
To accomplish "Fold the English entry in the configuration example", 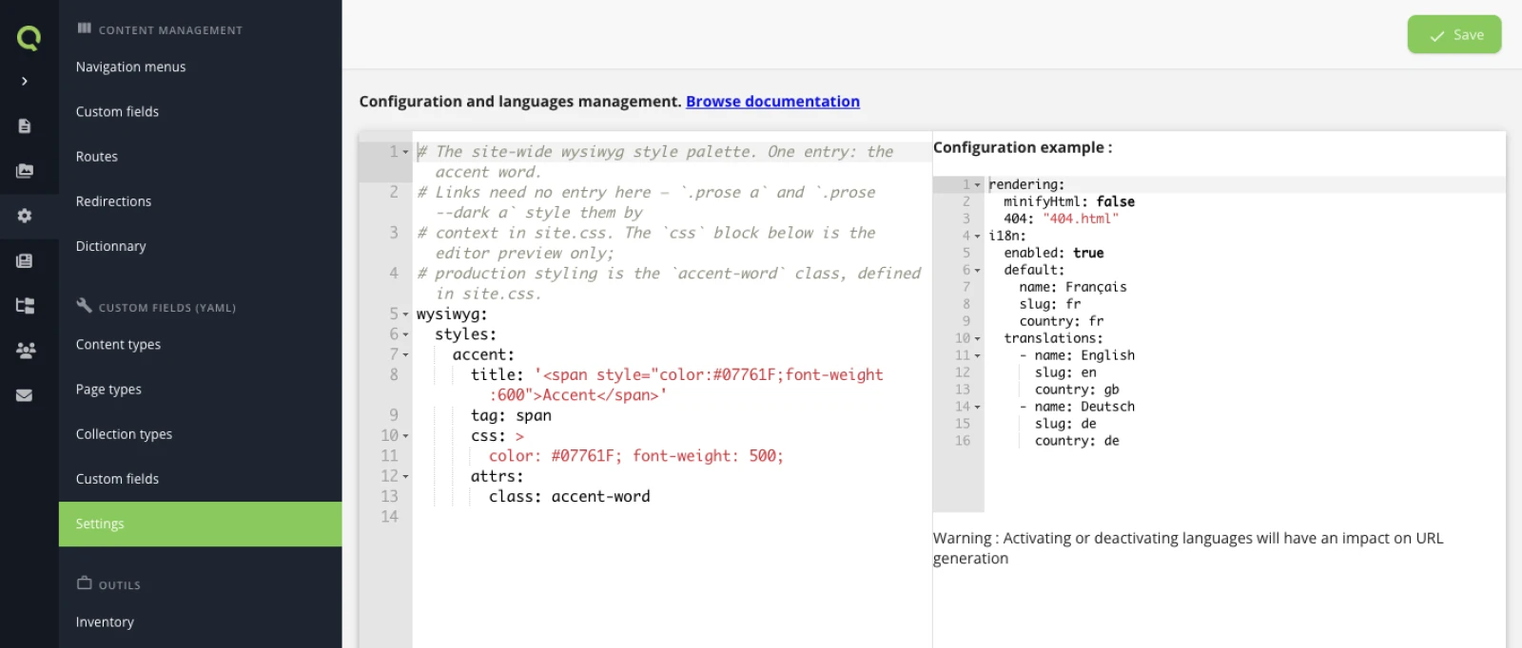I will tap(978, 356).
